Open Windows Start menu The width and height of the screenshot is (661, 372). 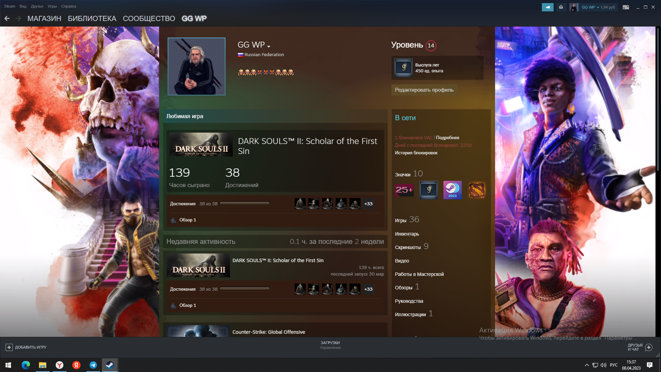[x=8, y=365]
